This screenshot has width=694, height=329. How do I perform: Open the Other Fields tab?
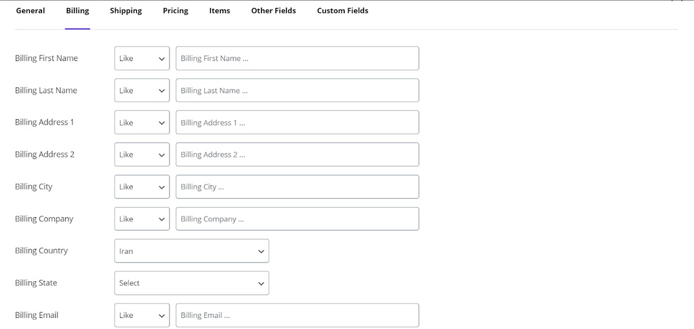[x=273, y=11]
